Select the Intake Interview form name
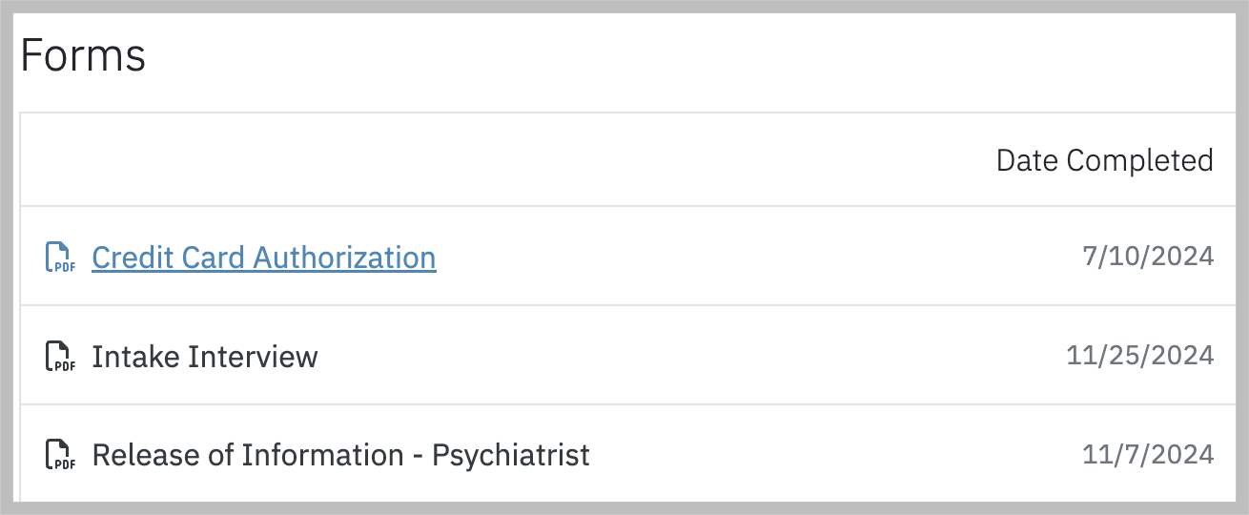 click(x=205, y=357)
